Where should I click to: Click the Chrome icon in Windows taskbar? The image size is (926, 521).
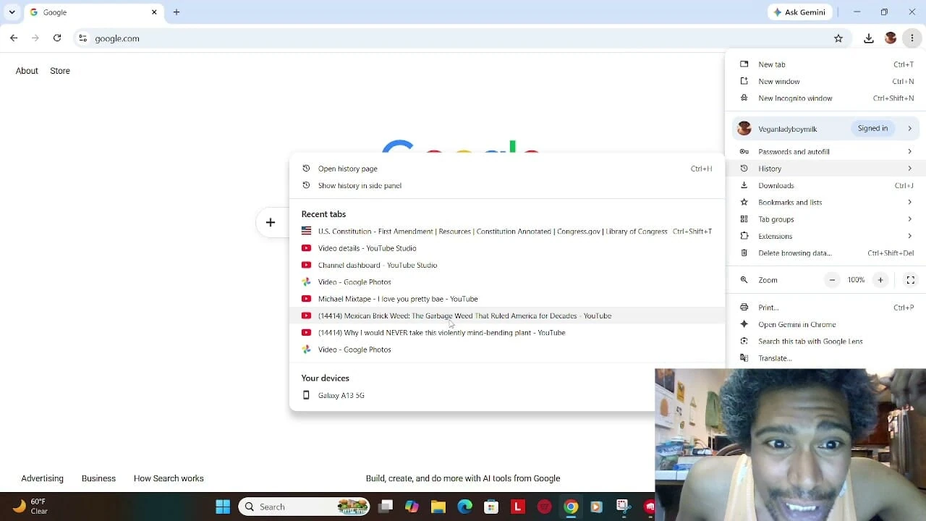coord(571,507)
